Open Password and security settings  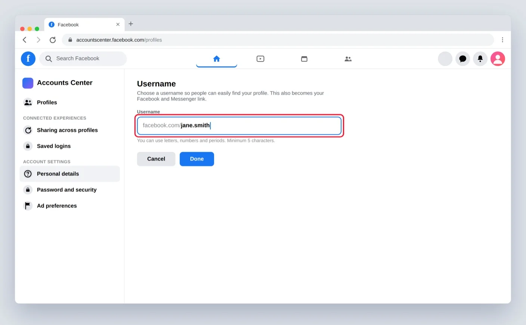(x=70, y=190)
